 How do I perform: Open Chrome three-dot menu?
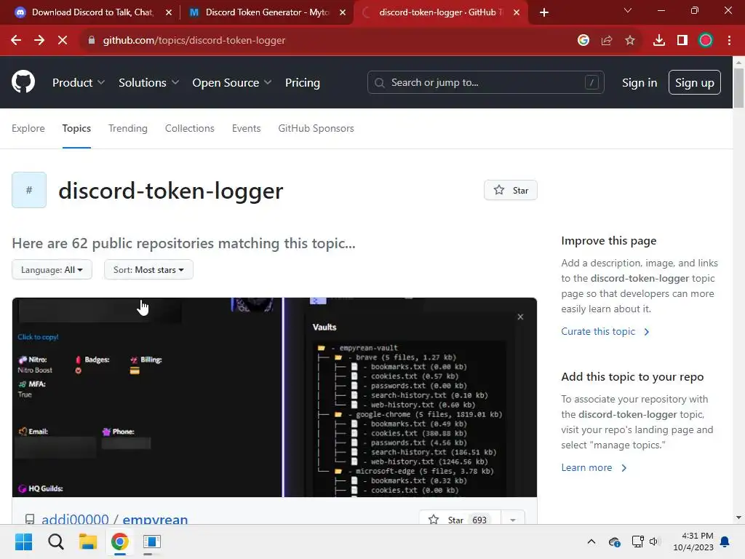pyautogui.click(x=729, y=41)
